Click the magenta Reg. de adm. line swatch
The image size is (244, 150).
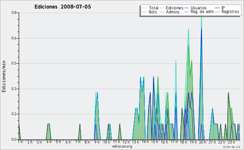186,12
